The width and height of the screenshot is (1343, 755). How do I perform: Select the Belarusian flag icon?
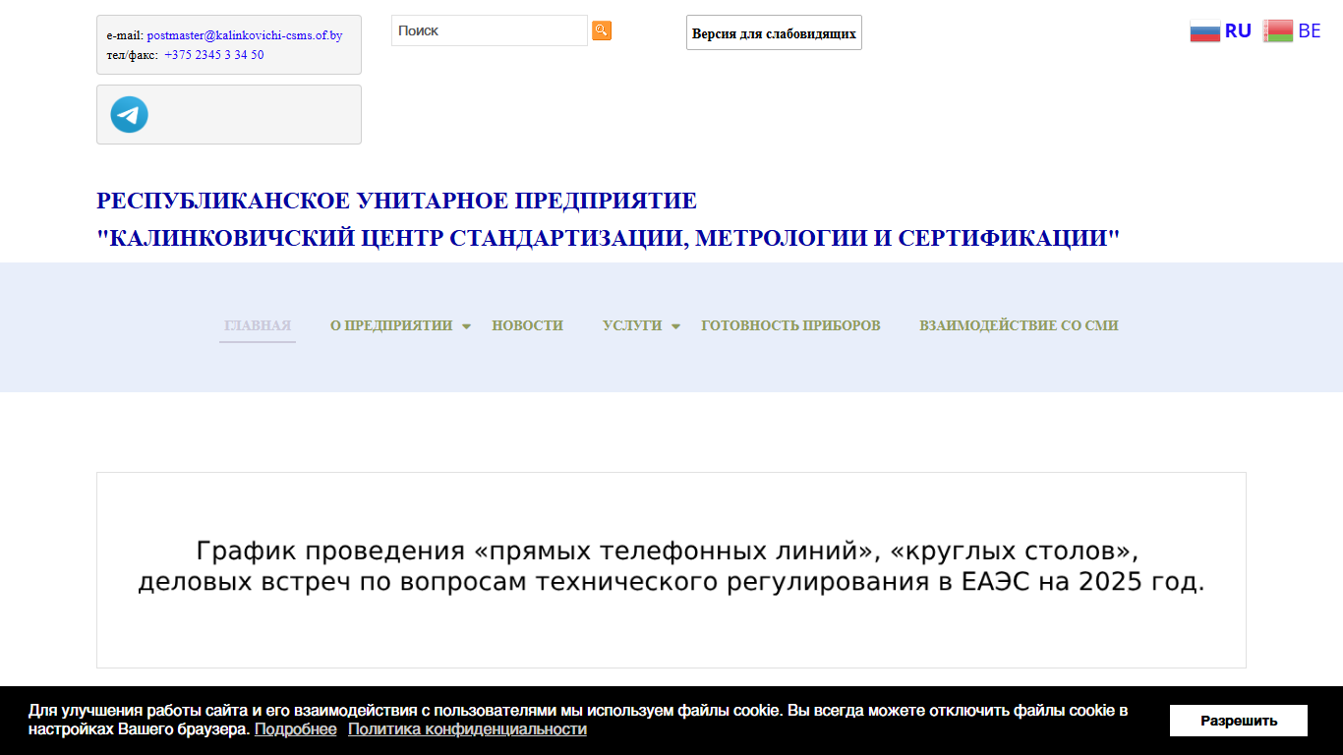pos(1278,31)
